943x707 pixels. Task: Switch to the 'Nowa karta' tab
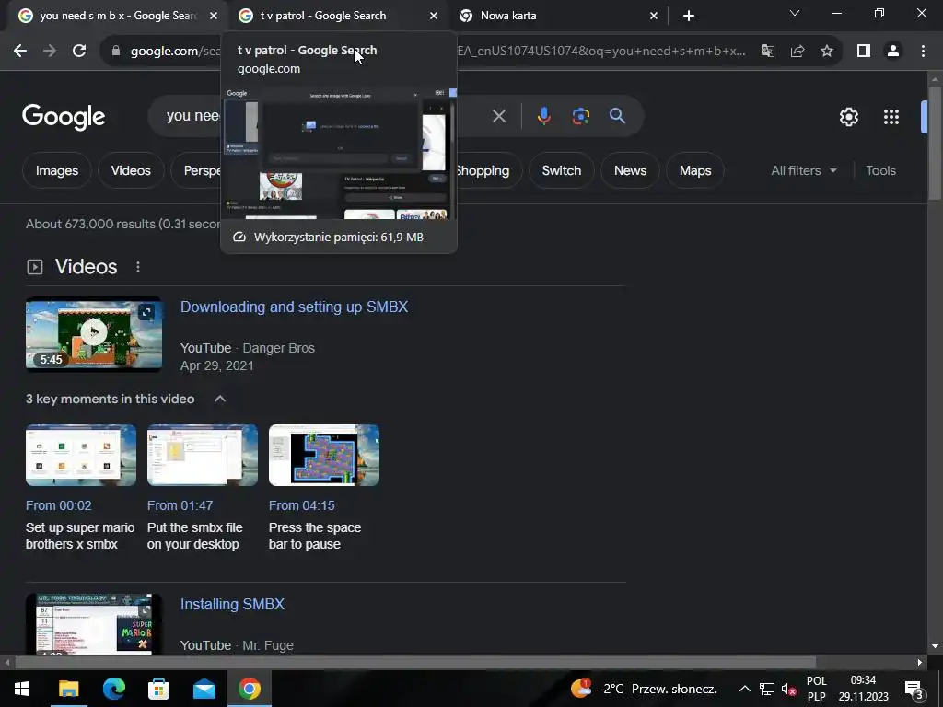point(554,16)
